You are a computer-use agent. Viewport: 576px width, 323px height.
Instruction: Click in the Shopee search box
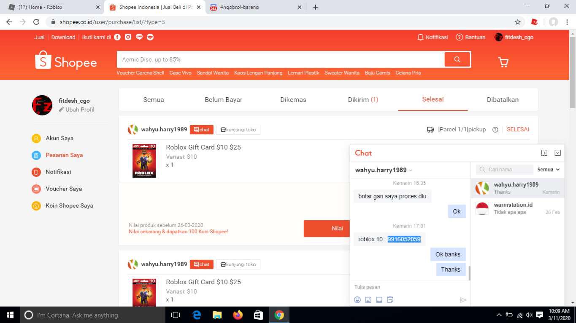pyautogui.click(x=281, y=59)
